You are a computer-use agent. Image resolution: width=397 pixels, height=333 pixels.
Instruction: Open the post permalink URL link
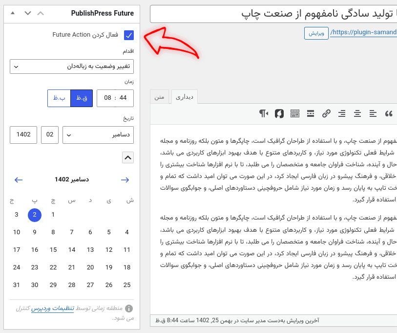(364, 32)
